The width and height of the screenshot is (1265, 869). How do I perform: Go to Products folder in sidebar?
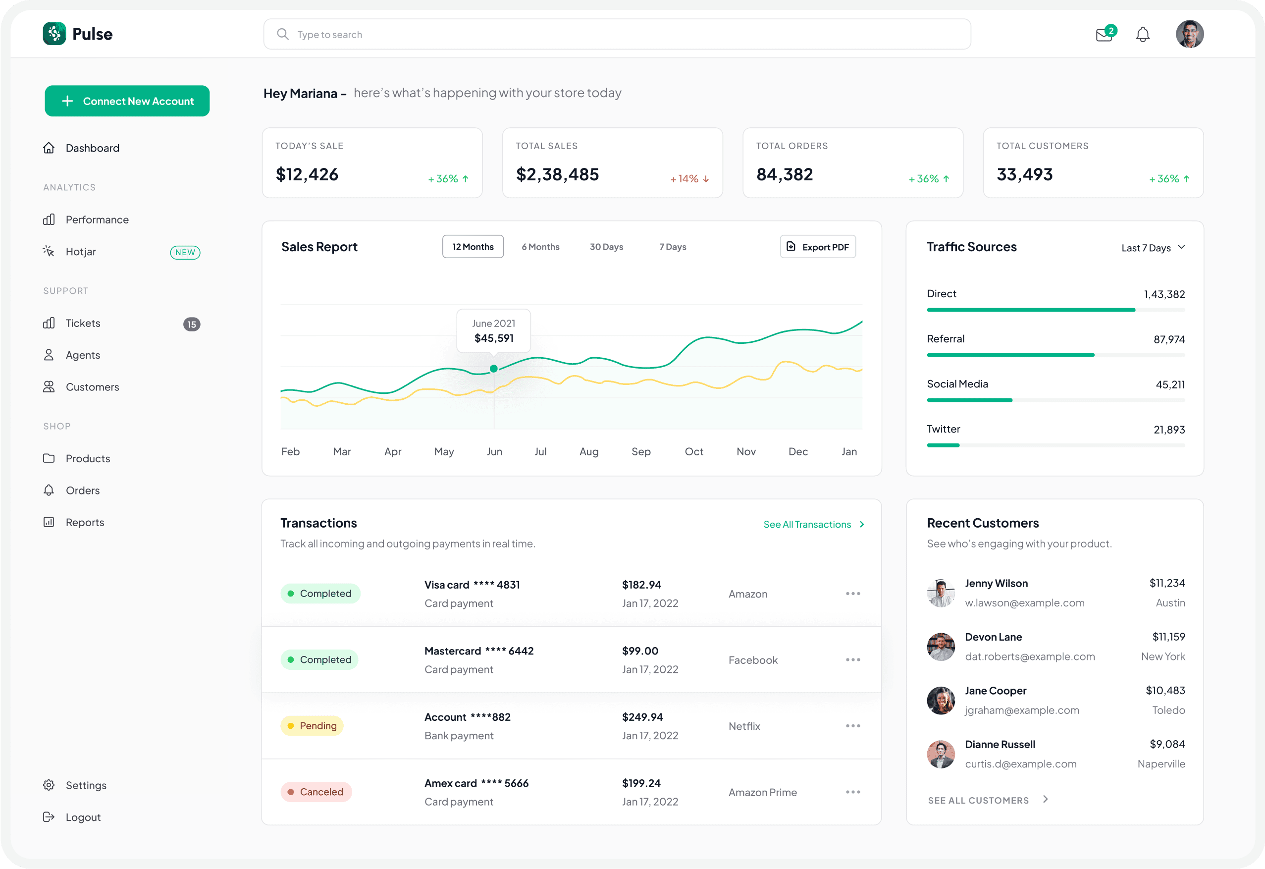coord(87,458)
